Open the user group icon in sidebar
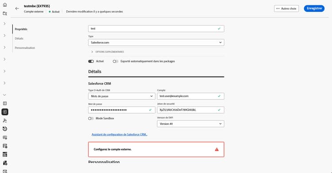 [x=5, y=120]
